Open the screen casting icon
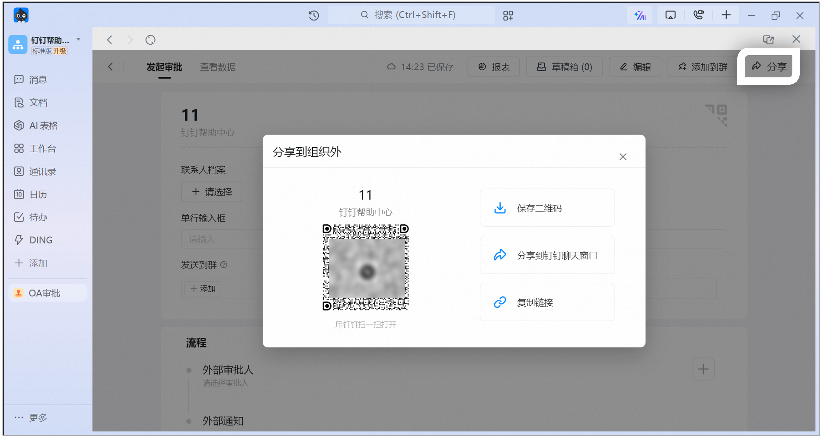This screenshot has height=439, width=823. (x=670, y=15)
